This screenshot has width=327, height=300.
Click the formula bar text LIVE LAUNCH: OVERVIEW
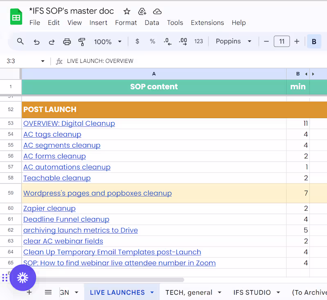[100, 61]
